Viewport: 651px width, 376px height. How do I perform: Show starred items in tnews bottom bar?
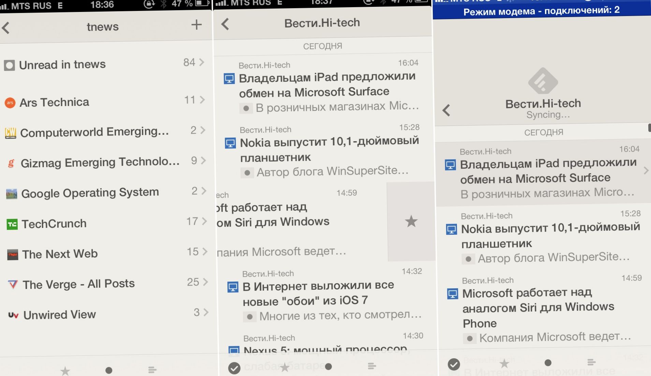[65, 370]
